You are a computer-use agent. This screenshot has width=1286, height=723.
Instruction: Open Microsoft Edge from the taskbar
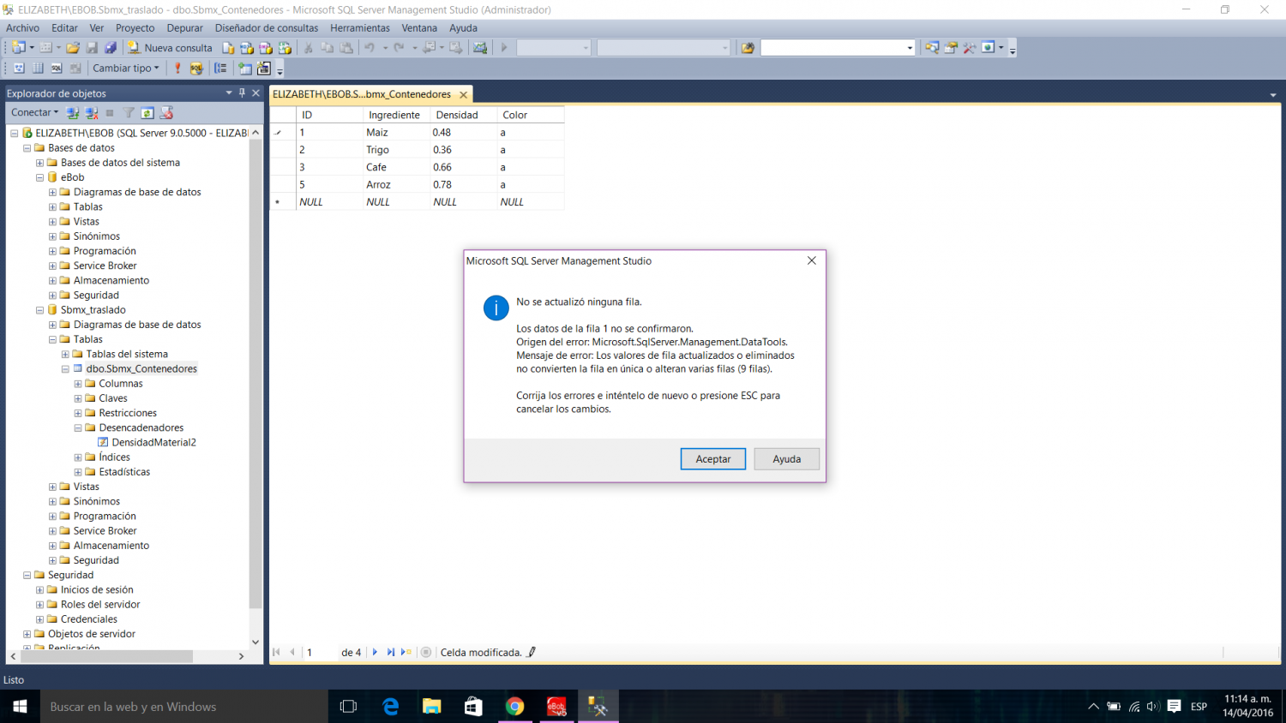(x=391, y=707)
